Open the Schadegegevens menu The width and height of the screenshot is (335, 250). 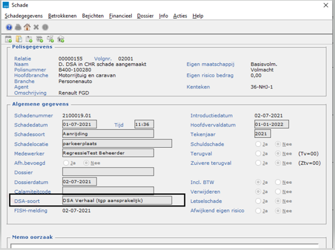click(24, 16)
